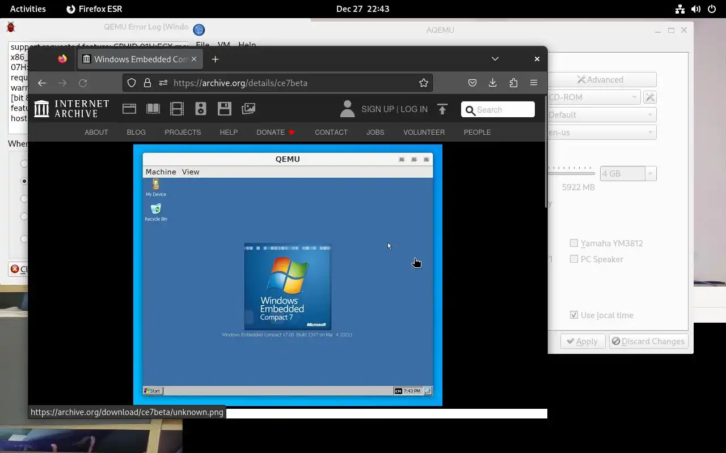726x453 pixels.
Task: Open the en-us keyboard layout dropdown in AQEMU
Action: (x=602, y=133)
